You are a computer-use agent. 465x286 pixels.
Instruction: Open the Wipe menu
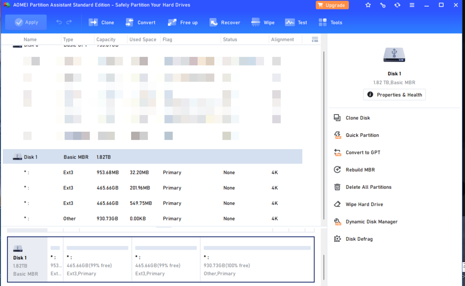coord(263,23)
